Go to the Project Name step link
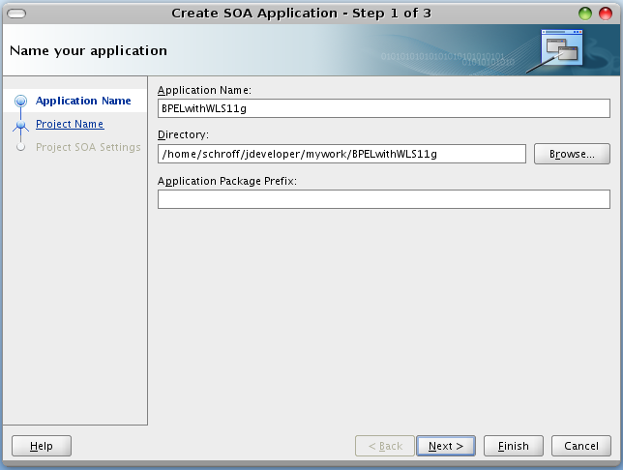Viewport: 623px width, 470px height. [x=70, y=124]
